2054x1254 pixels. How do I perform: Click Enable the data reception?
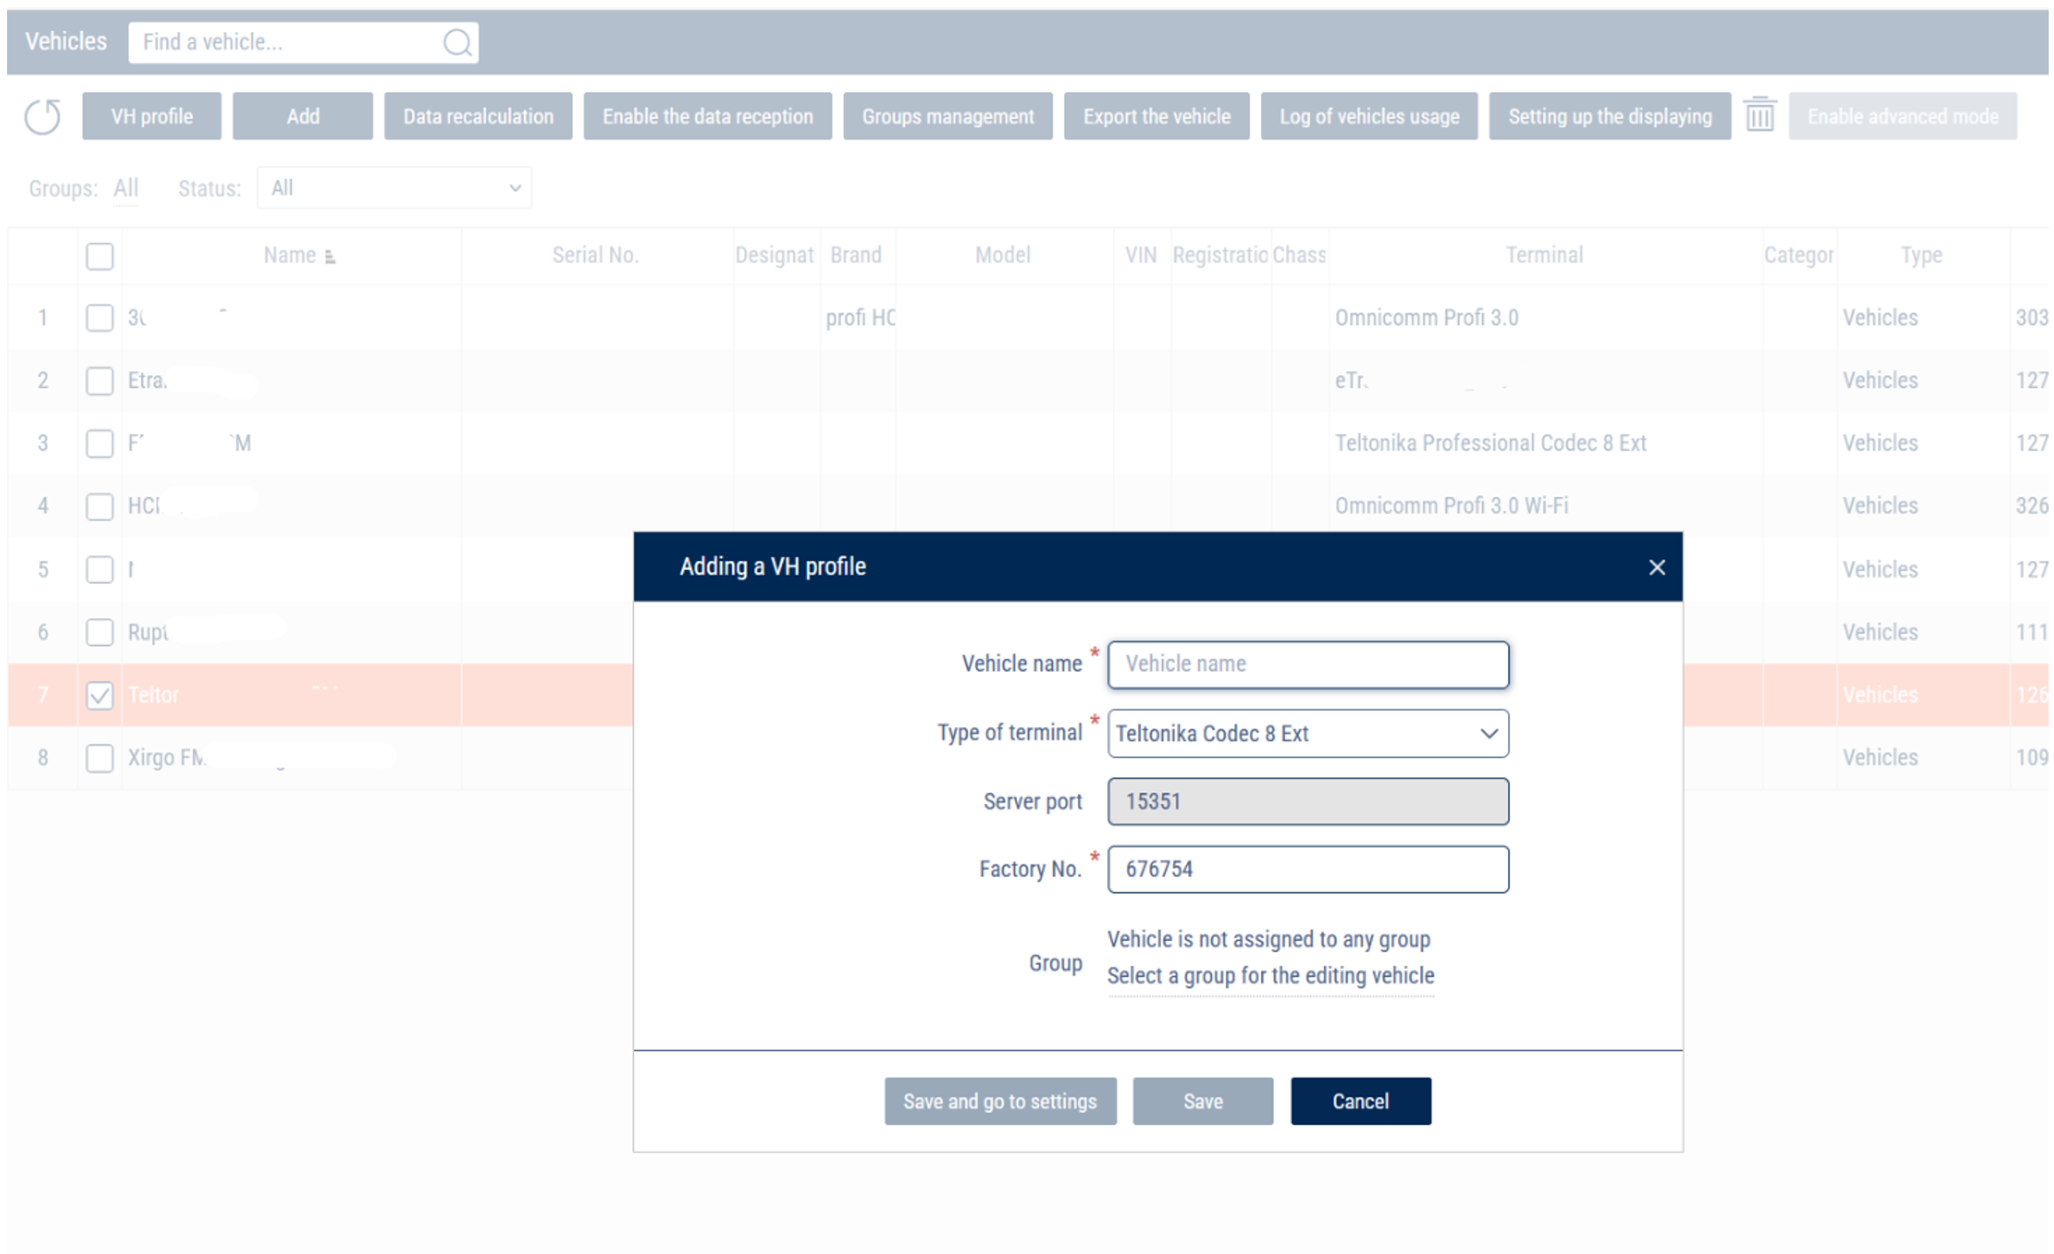[708, 116]
